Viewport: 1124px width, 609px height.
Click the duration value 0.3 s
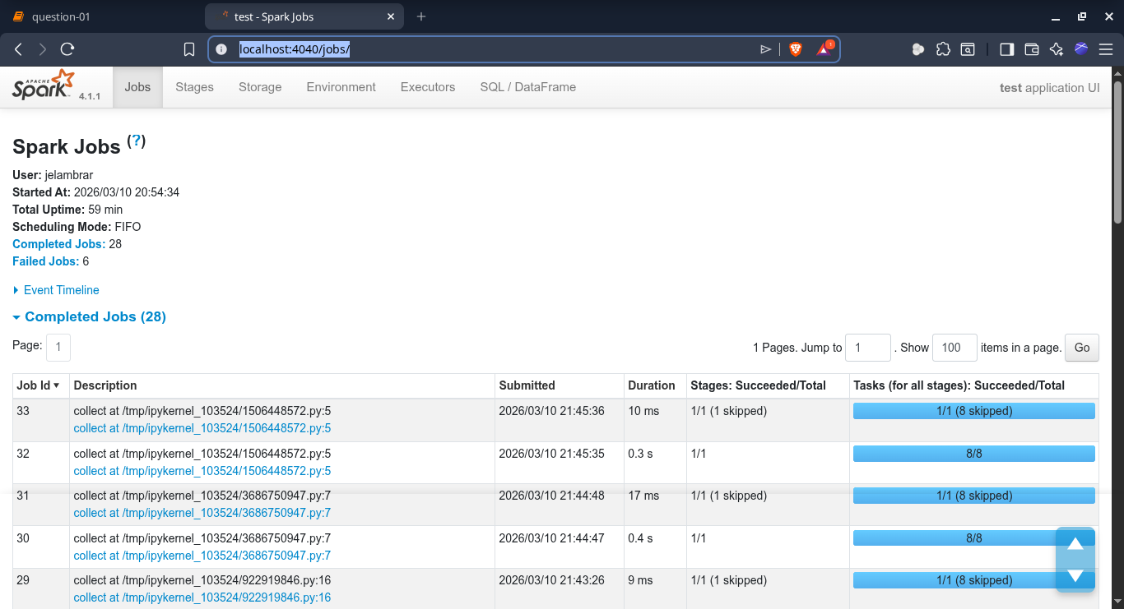(x=640, y=454)
